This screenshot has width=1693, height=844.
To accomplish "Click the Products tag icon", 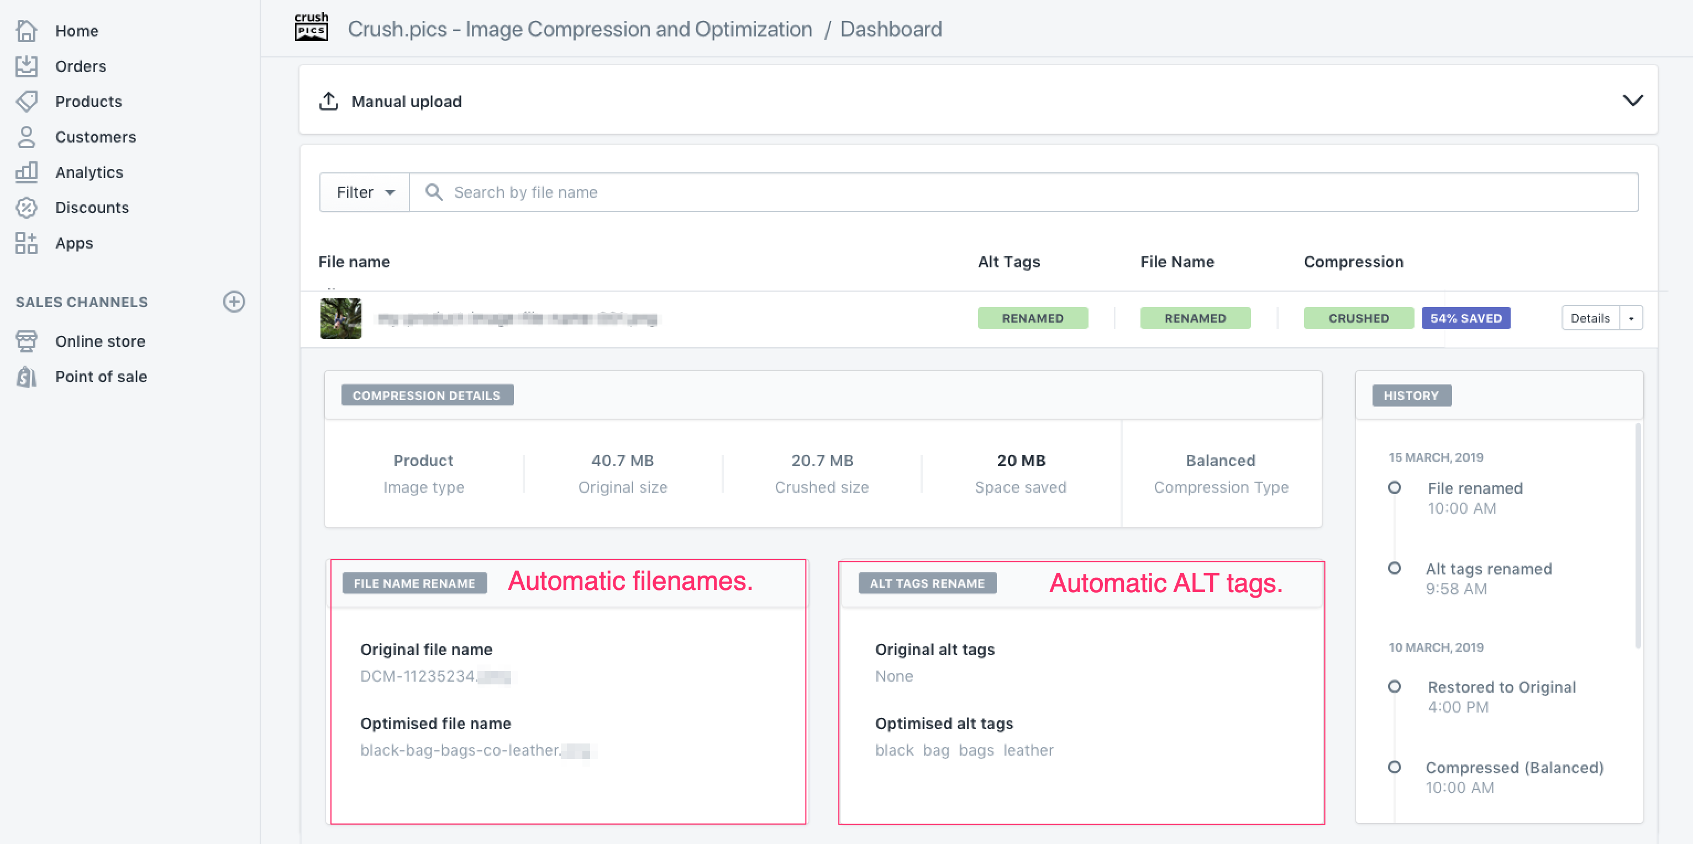I will coord(27,102).
